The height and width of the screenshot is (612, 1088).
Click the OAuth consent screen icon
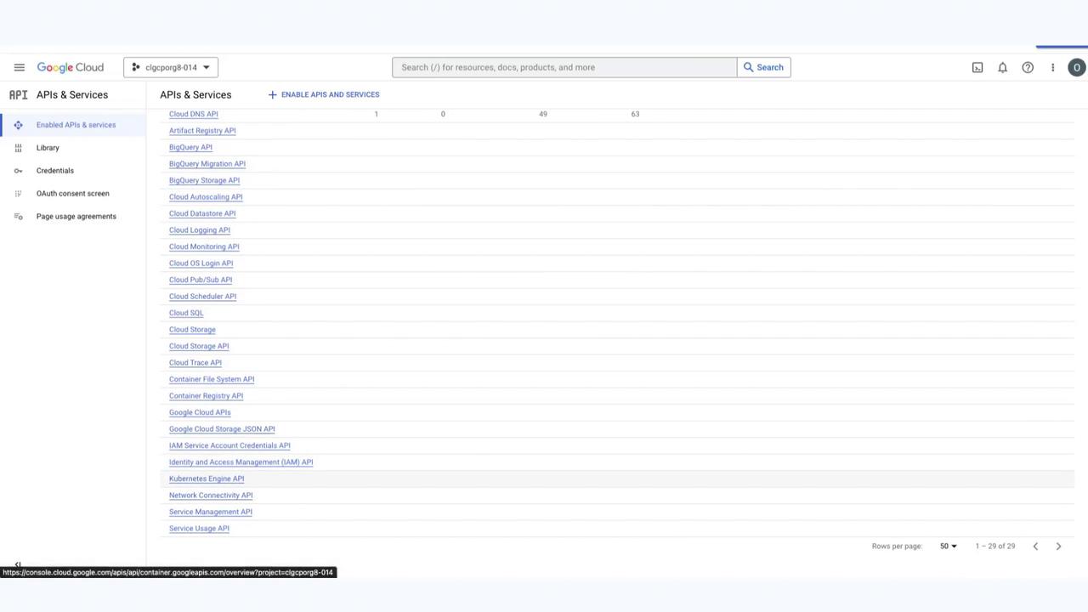[x=18, y=194]
